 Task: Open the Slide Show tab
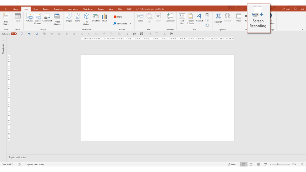(x=88, y=9)
